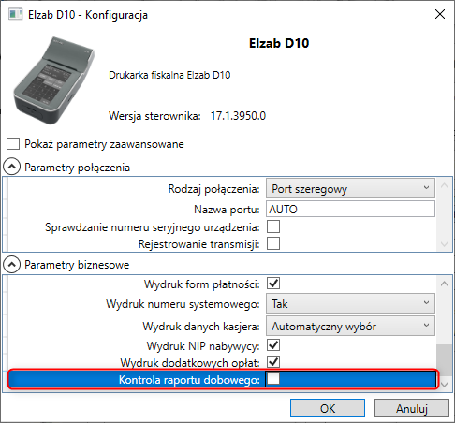Click the Wydruk numeru systemowego label
Screen dimensions: 455x423
(x=183, y=304)
